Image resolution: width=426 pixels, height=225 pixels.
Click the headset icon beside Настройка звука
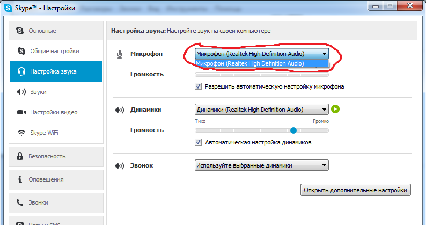[21, 71]
